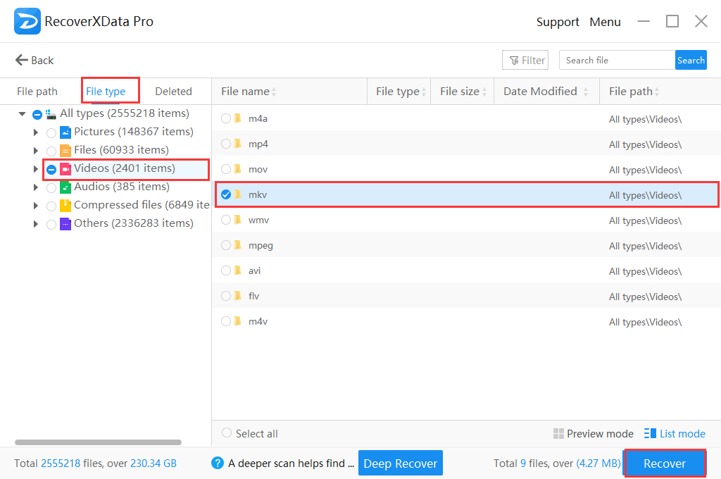Click the Audios category icon
The image size is (721, 479).
click(65, 187)
